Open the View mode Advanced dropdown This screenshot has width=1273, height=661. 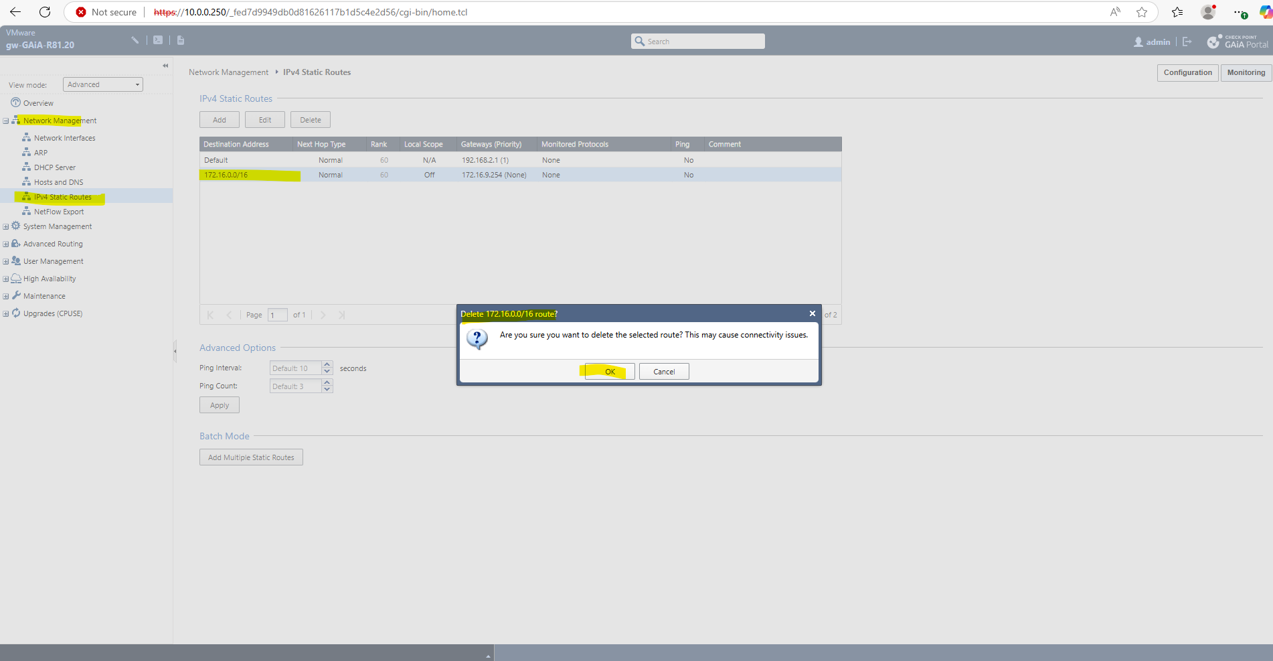pos(103,84)
